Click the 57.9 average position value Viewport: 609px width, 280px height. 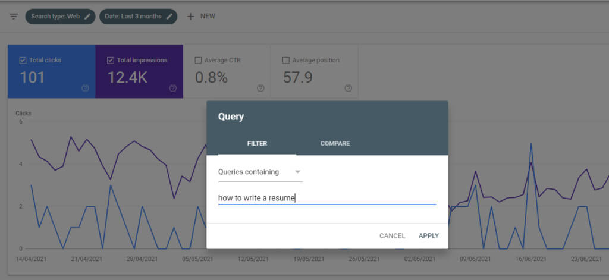pyautogui.click(x=297, y=78)
